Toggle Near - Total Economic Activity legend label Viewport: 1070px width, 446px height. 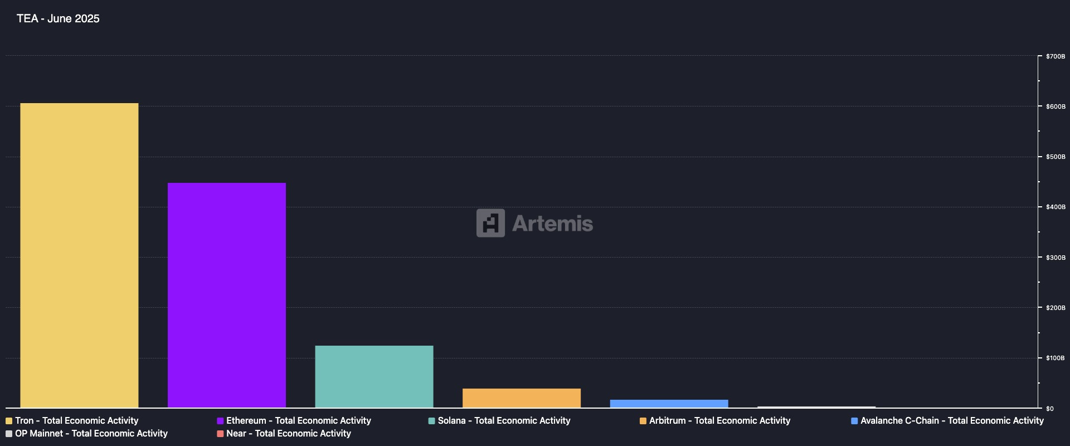289,434
